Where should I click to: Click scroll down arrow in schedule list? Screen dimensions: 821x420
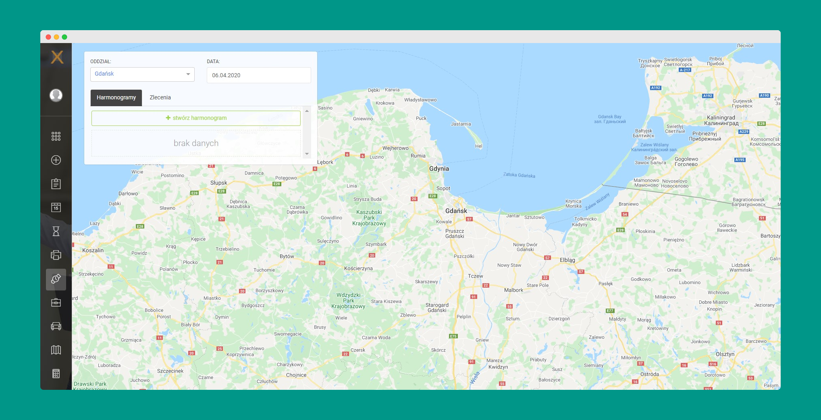[x=307, y=154]
